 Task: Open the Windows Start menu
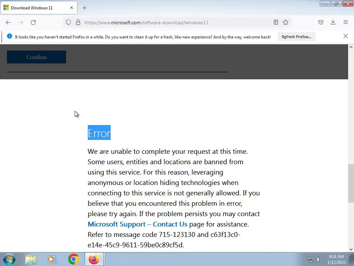(9, 259)
